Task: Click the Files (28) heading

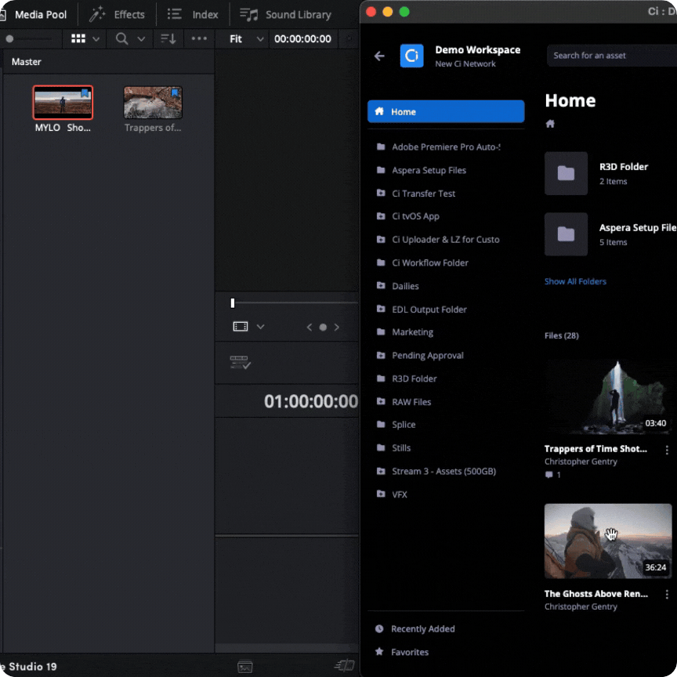Action: [561, 335]
